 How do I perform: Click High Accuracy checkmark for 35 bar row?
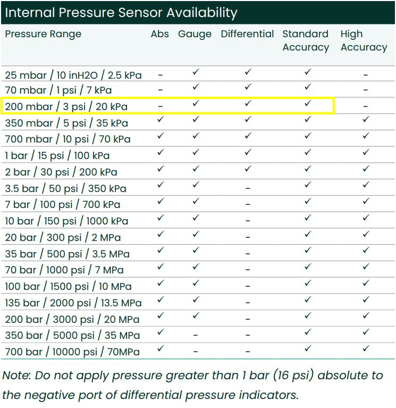(x=365, y=251)
